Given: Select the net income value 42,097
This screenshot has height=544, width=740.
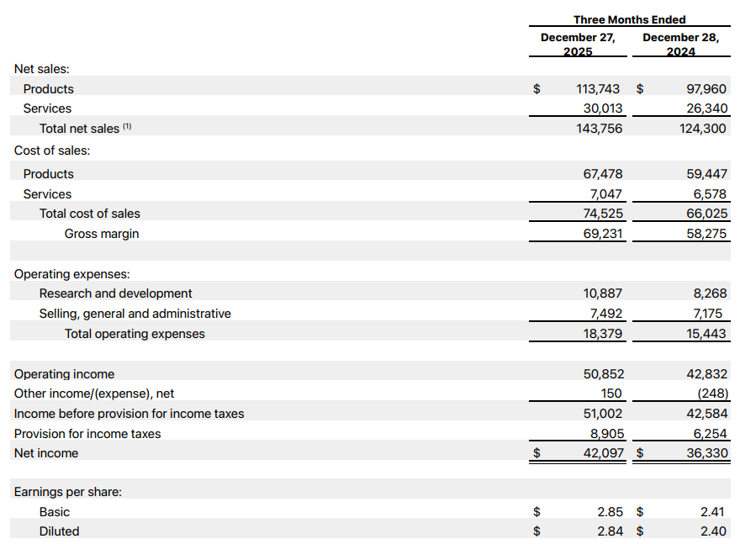Looking at the screenshot, I should pos(604,453).
